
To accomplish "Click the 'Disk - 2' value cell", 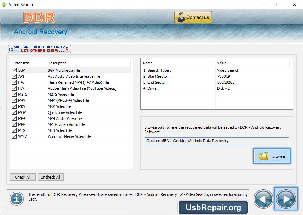I will pos(223,88).
